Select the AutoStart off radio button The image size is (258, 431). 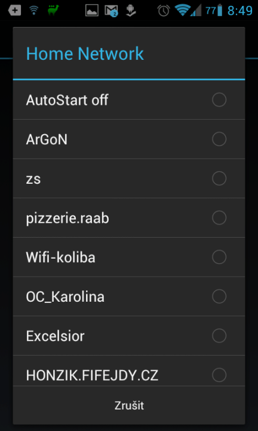click(x=219, y=99)
